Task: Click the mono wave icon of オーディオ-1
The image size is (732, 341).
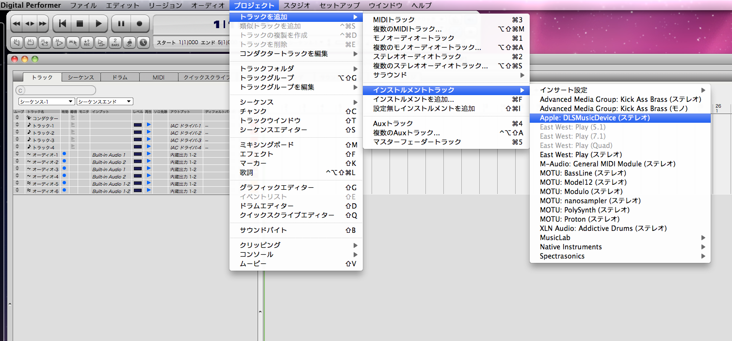Action: [x=29, y=154]
